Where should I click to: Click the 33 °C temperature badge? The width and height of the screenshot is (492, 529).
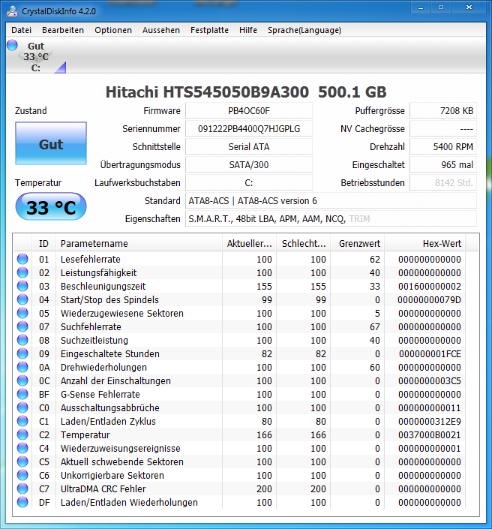click(x=51, y=207)
